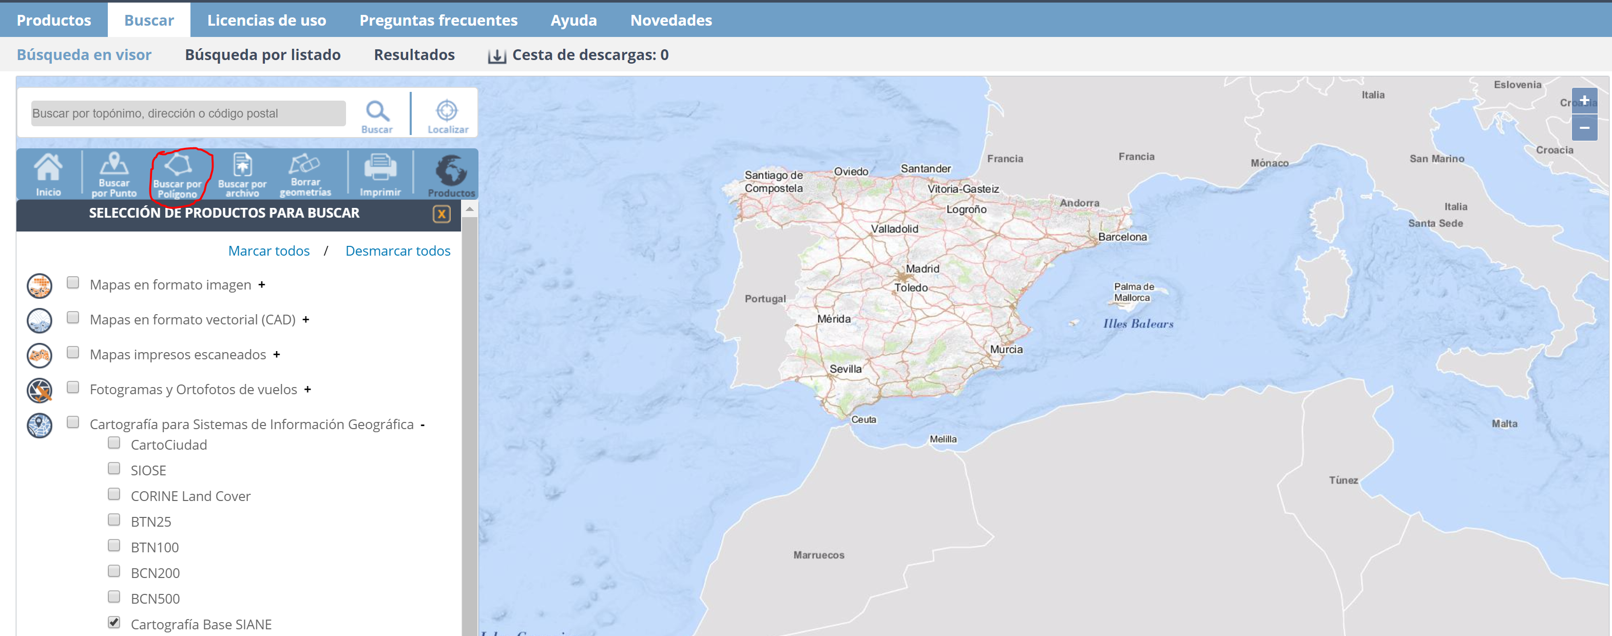Open the Licencias de uso tab
The image size is (1612, 636).
click(x=266, y=20)
